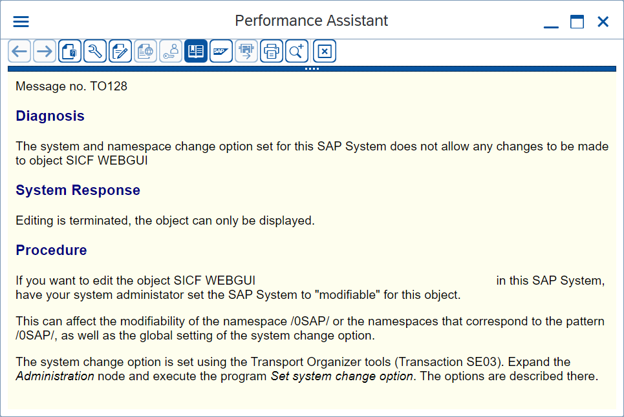Click 'to object SICF WEBGUI' diagnosis line
Screen dimensions: 624x417
81,161
